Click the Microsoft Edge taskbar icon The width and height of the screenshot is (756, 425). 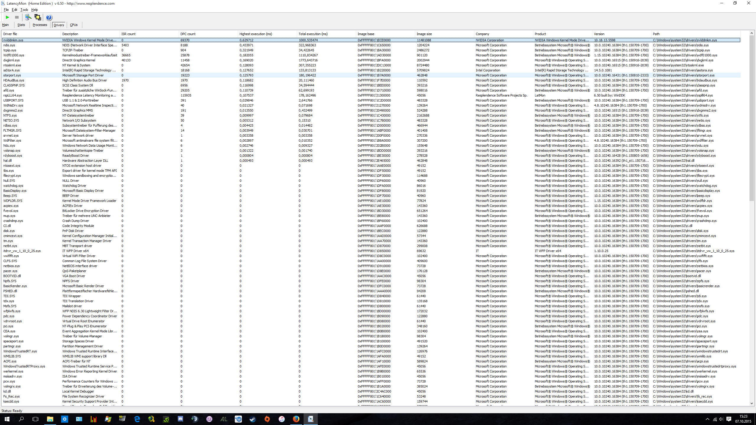tap(137, 419)
